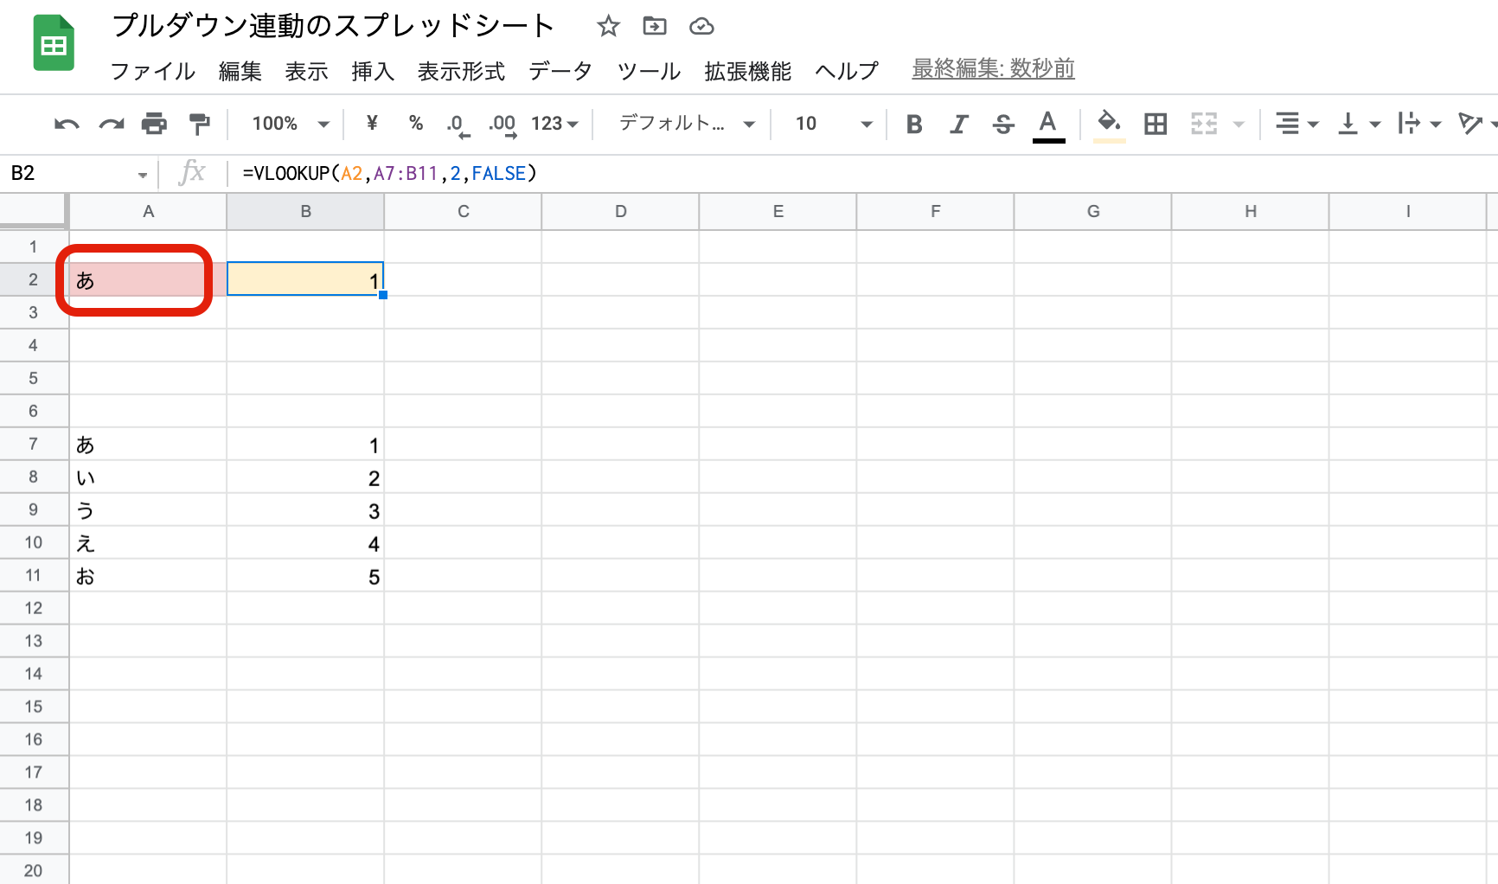The width and height of the screenshot is (1498, 884).
Task: Select column H header
Action: [x=1250, y=212]
